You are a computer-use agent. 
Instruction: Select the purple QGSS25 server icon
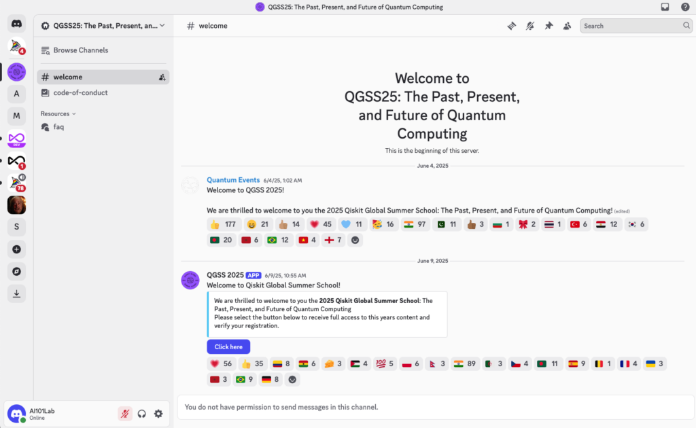point(16,72)
